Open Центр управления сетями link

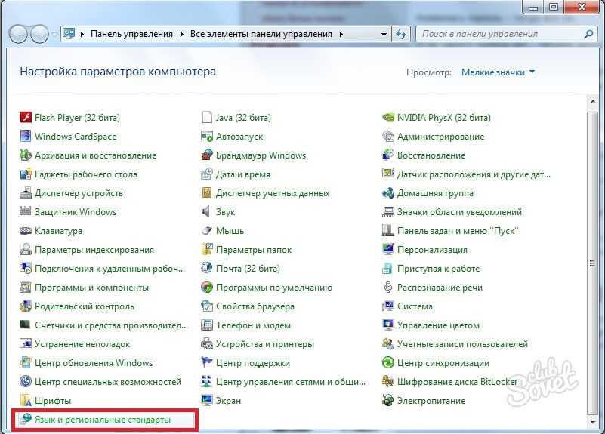(x=291, y=382)
